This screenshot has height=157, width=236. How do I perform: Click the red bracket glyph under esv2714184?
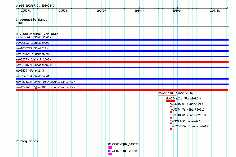point(167,95)
